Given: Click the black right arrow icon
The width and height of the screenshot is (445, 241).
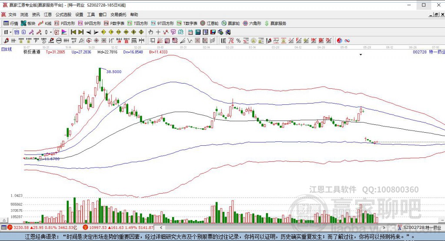Looking at the screenshot, I should 96,32.
